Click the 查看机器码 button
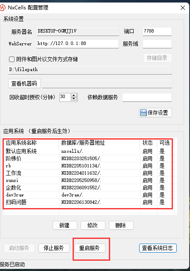The image size is (190, 271). coord(24,83)
